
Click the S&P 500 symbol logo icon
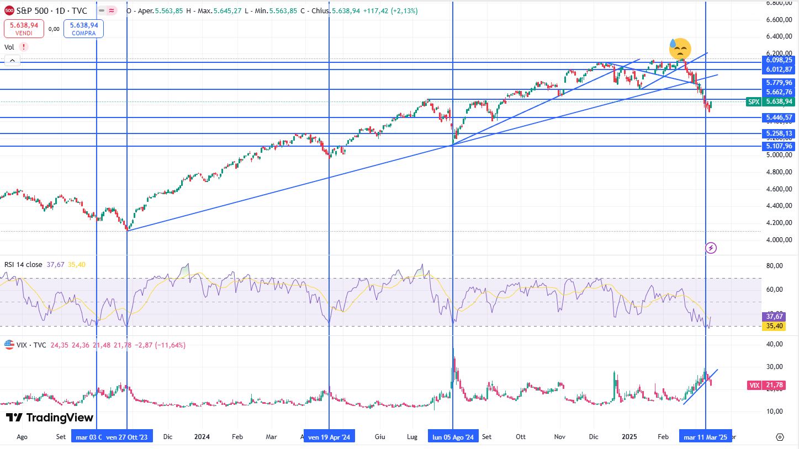[9, 10]
